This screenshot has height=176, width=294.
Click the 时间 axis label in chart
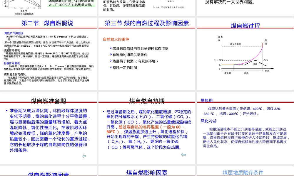267,71
